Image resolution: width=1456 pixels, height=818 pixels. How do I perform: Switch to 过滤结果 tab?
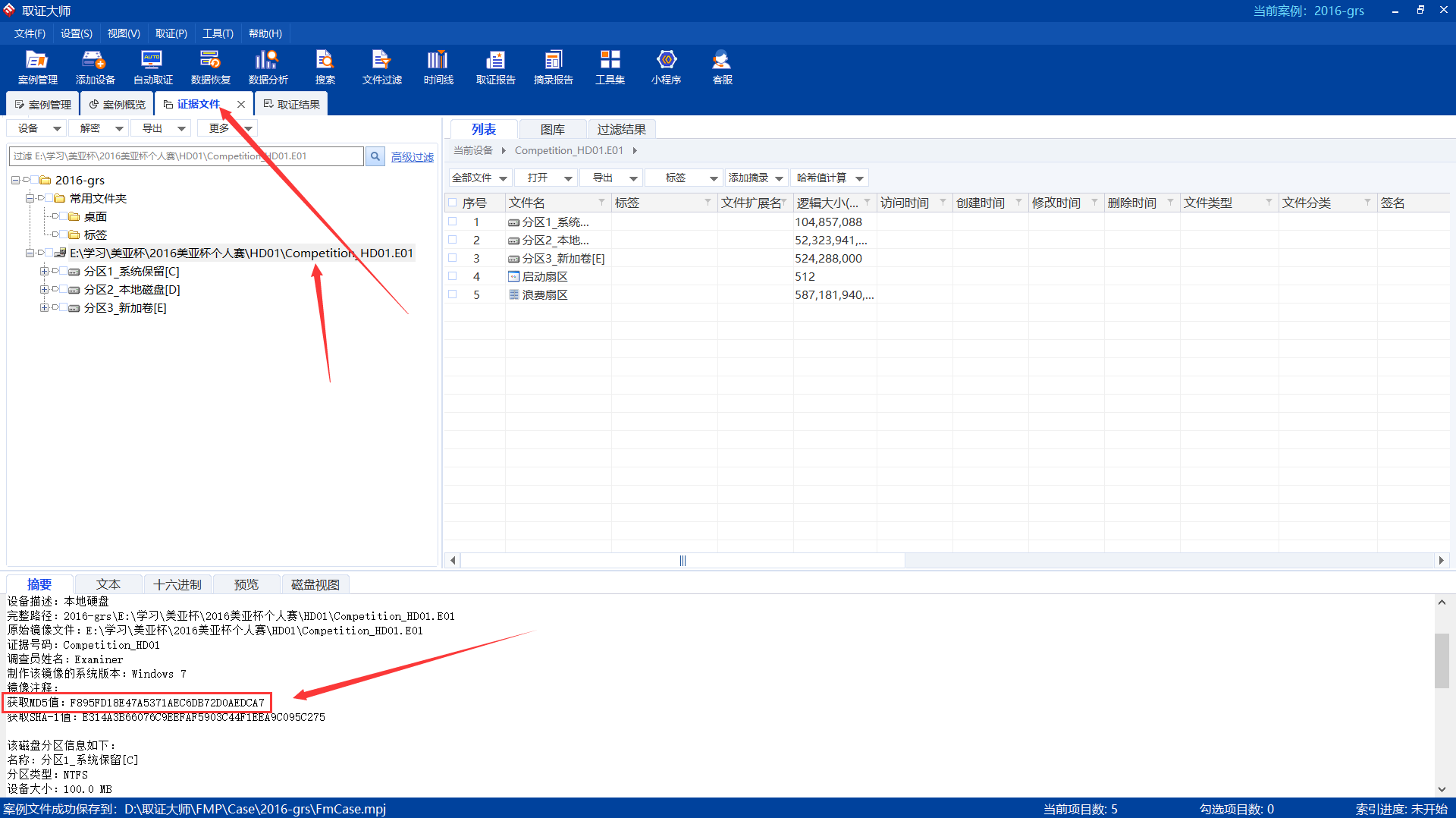[621, 129]
